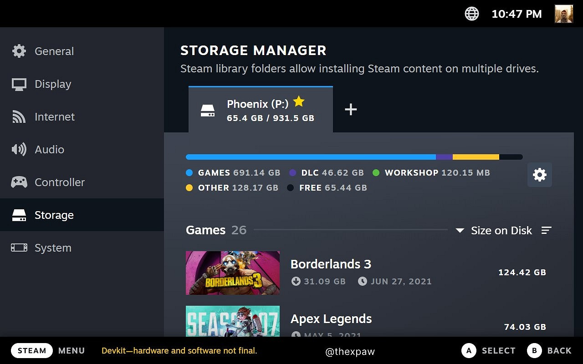
Task: Click the blue GAMES segment of the storage bar
Action: click(310, 157)
